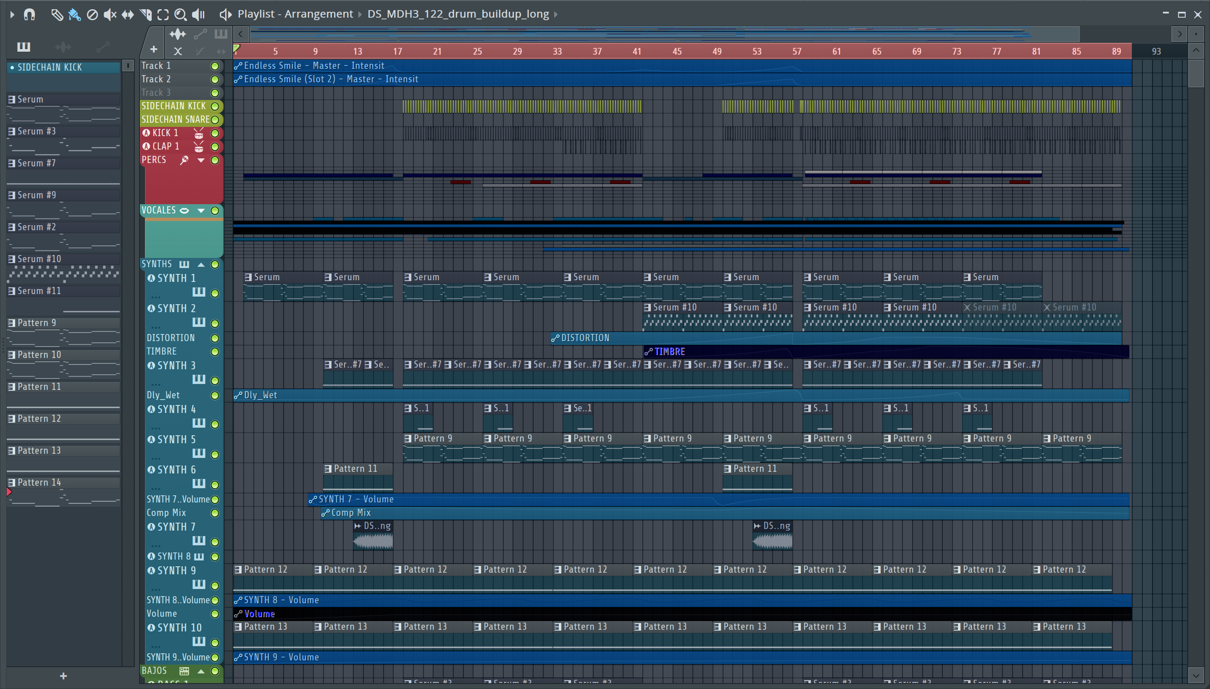Image resolution: width=1210 pixels, height=689 pixels.
Task: Add a new track with plus button
Action: pos(153,49)
